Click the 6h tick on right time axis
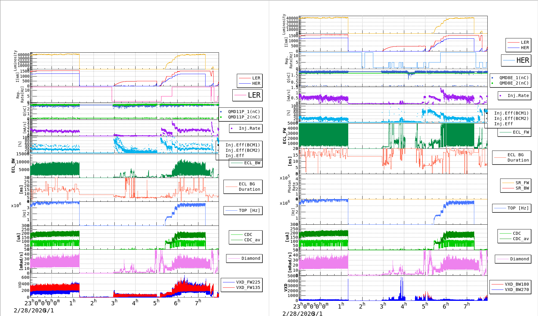This screenshot has height=316, width=538. 446,306
